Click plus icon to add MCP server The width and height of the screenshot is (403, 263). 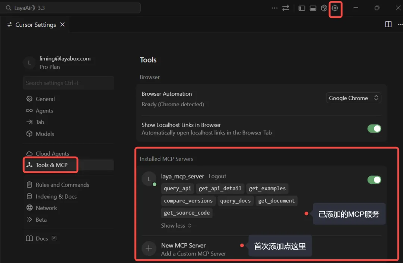[149, 248]
